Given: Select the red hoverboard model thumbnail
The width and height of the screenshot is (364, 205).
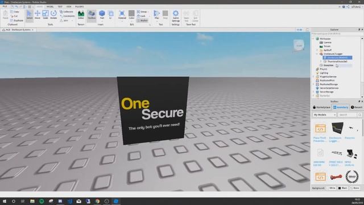Looking at the screenshot, I should click(336, 177).
